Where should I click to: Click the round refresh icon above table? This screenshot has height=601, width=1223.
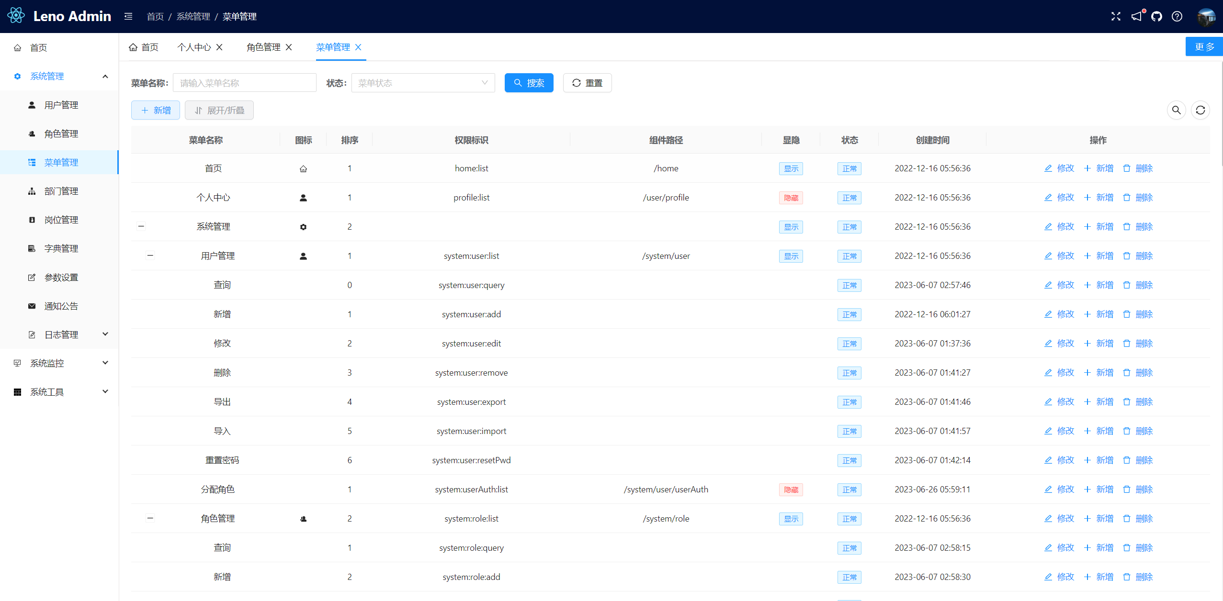1200,111
